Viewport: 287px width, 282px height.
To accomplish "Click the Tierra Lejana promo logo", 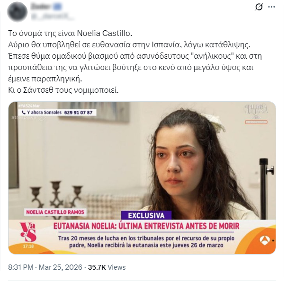I will pos(256,114).
